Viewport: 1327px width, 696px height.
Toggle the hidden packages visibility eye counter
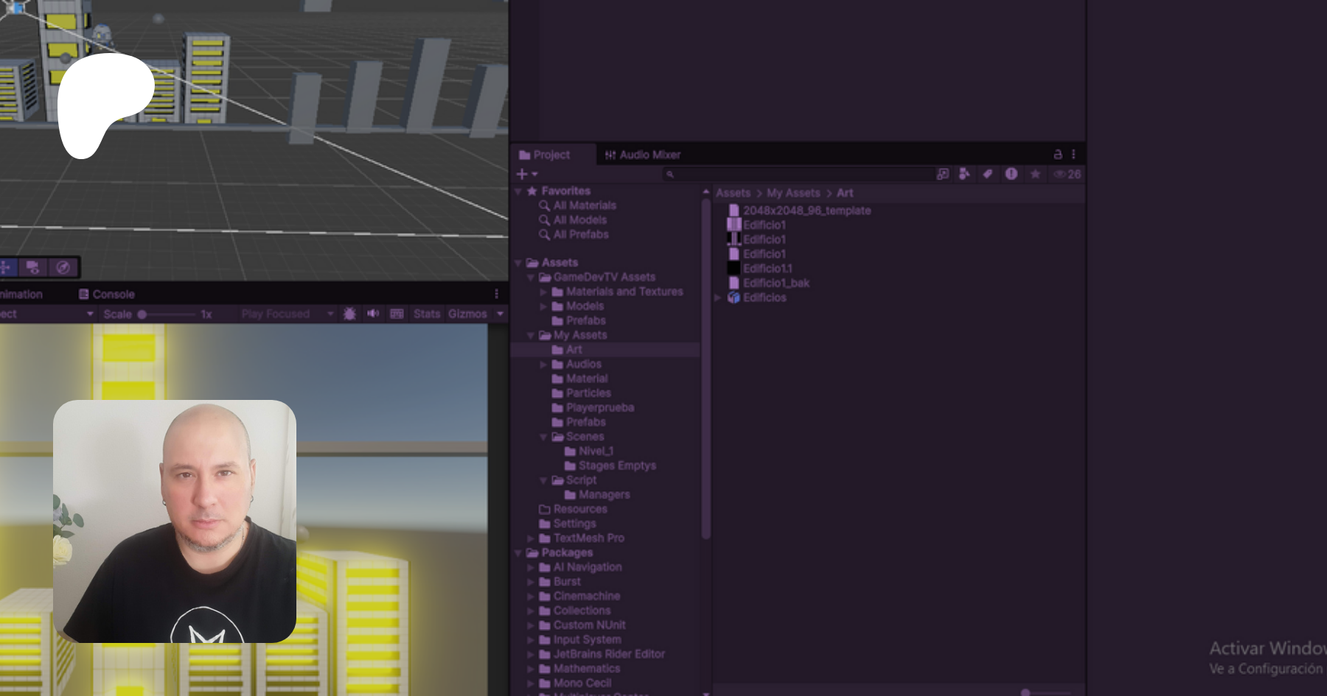[x=1067, y=174]
